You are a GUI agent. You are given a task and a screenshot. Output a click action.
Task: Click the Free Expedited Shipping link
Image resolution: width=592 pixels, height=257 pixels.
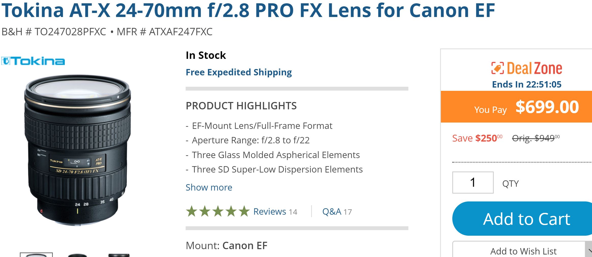(239, 72)
